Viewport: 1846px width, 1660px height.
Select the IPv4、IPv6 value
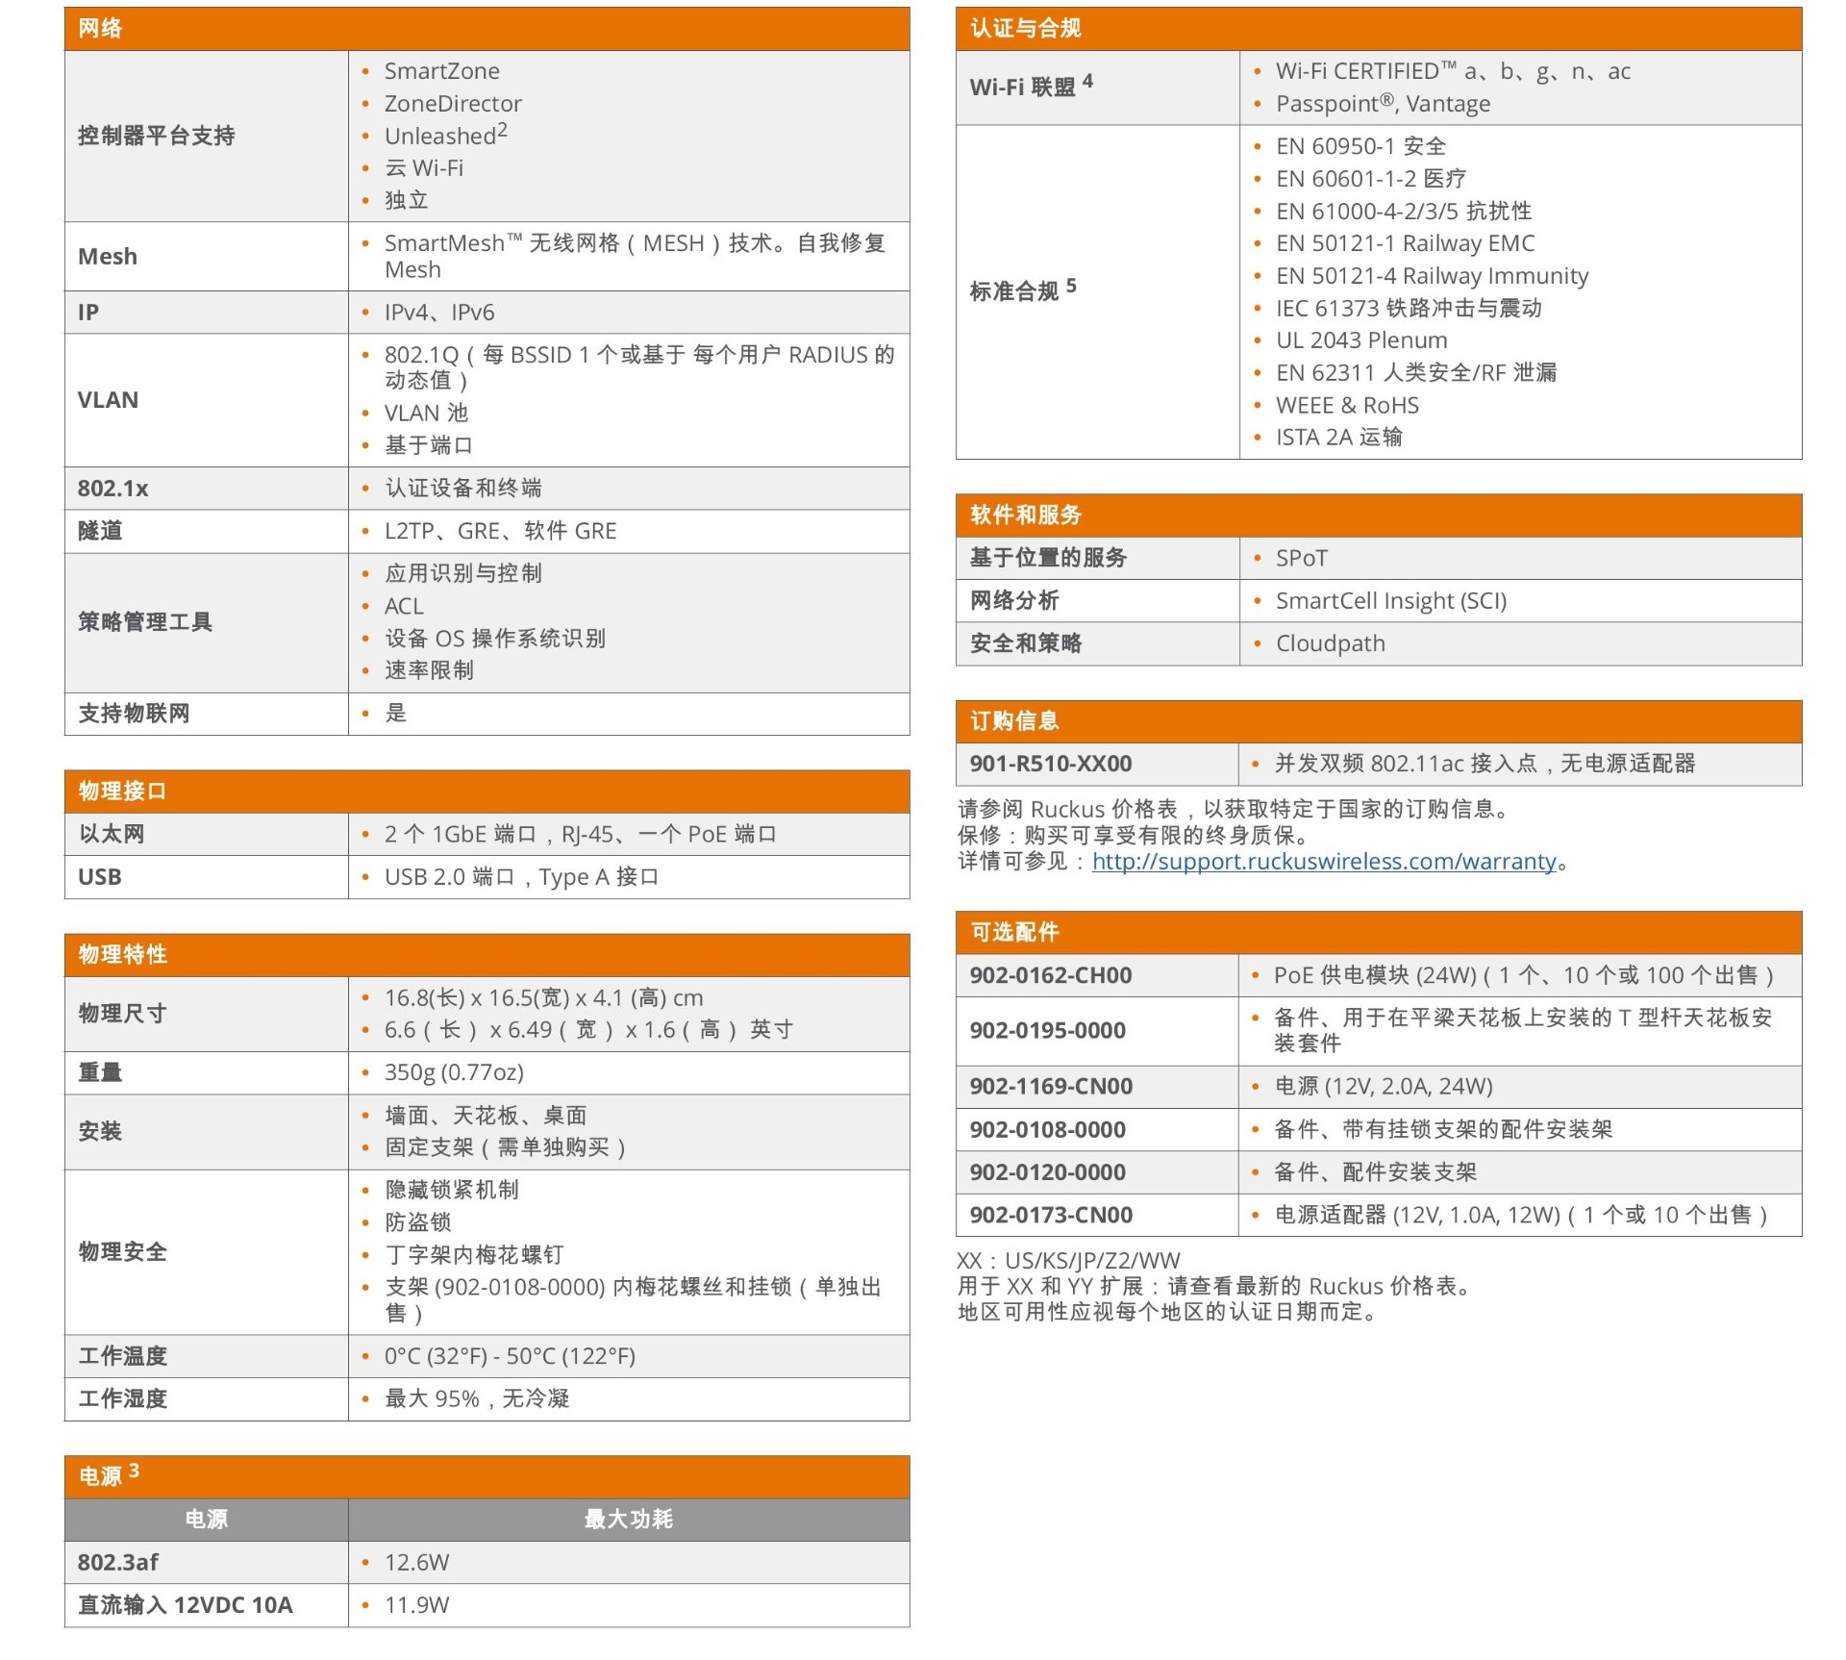439,313
